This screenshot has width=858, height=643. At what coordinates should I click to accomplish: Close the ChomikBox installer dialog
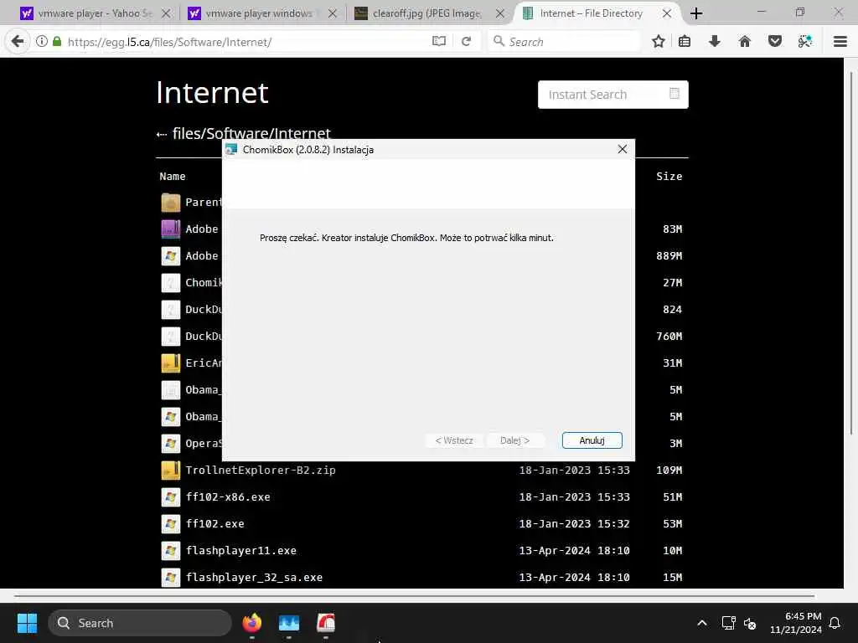pyautogui.click(x=623, y=149)
